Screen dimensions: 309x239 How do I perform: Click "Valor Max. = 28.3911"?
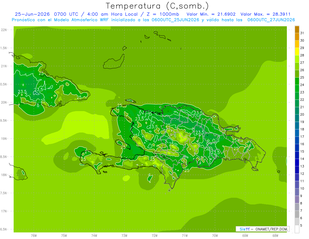266,14
